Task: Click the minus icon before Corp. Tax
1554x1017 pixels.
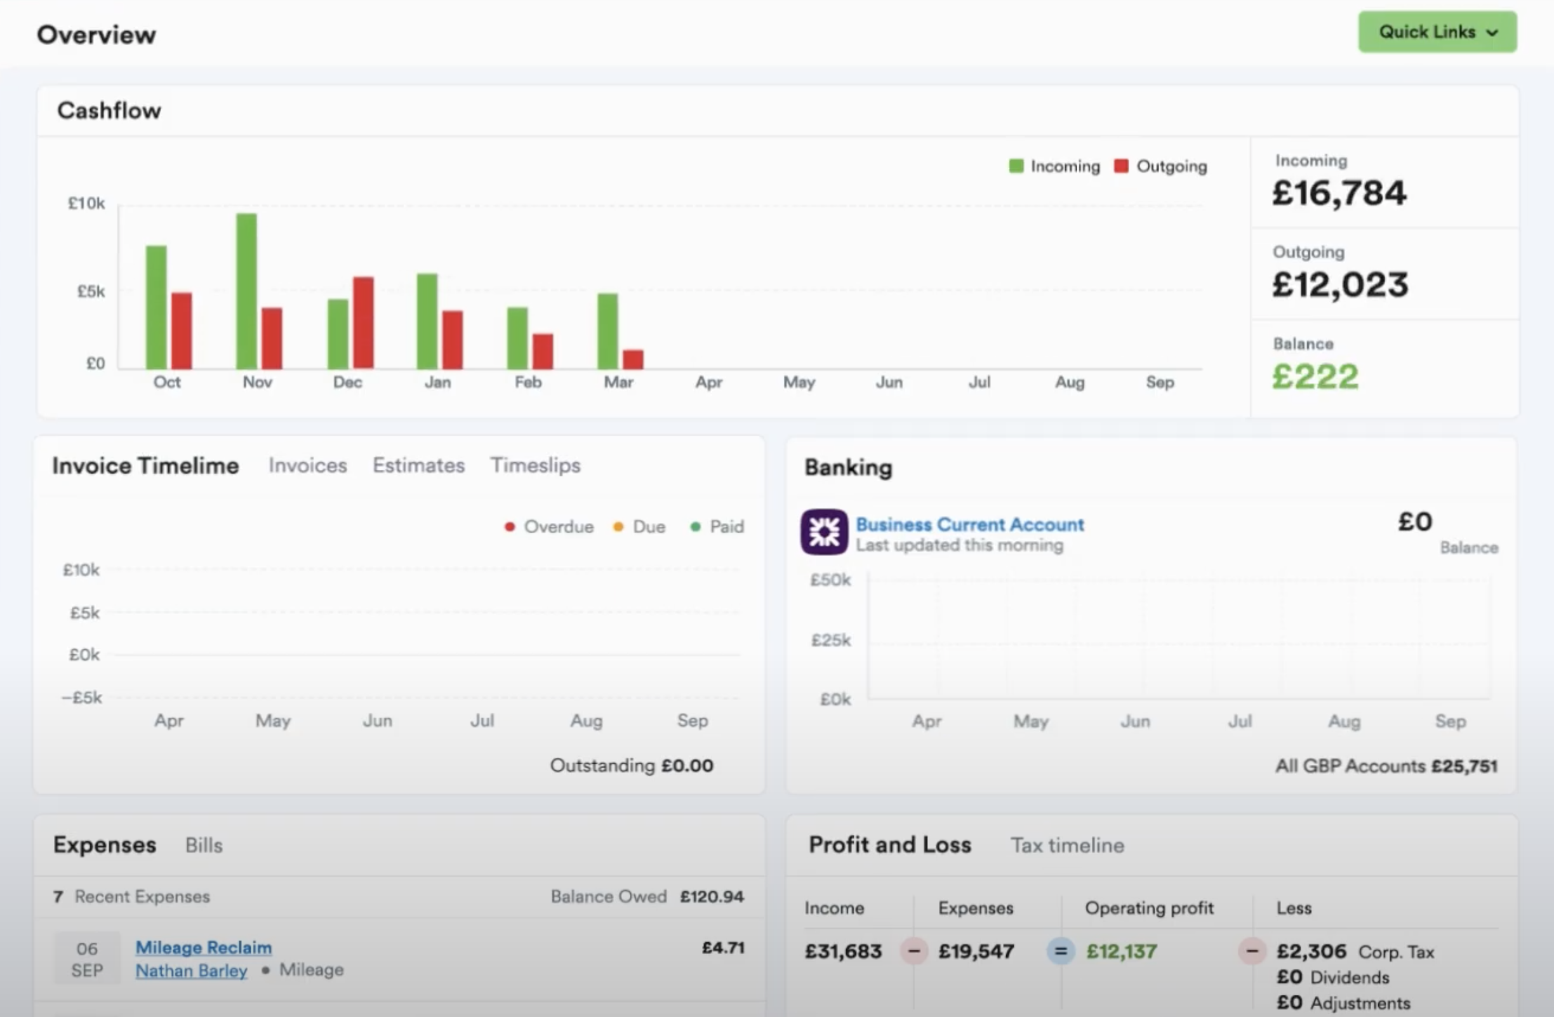Action: point(1252,951)
